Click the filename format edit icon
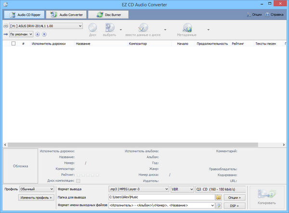Image resolution: width=289 pixels, height=213 pixels. (x=218, y=206)
